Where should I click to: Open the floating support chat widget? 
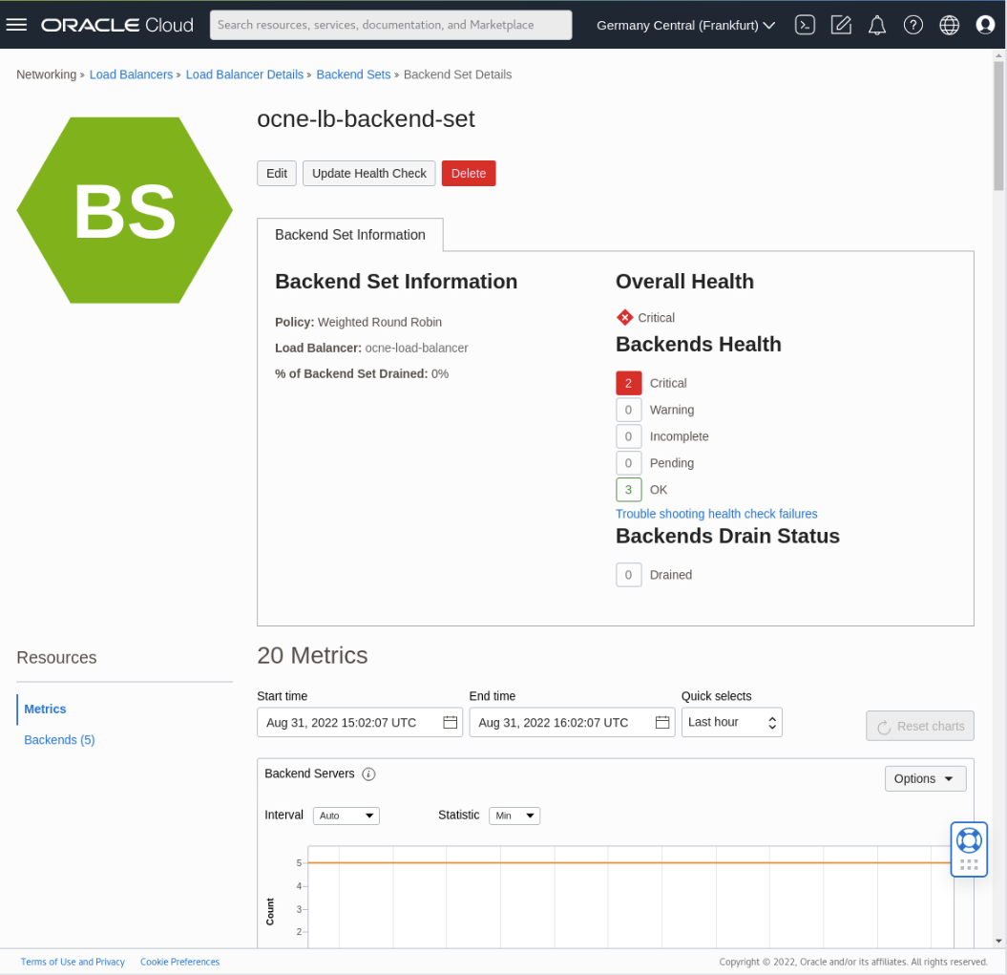click(x=969, y=849)
